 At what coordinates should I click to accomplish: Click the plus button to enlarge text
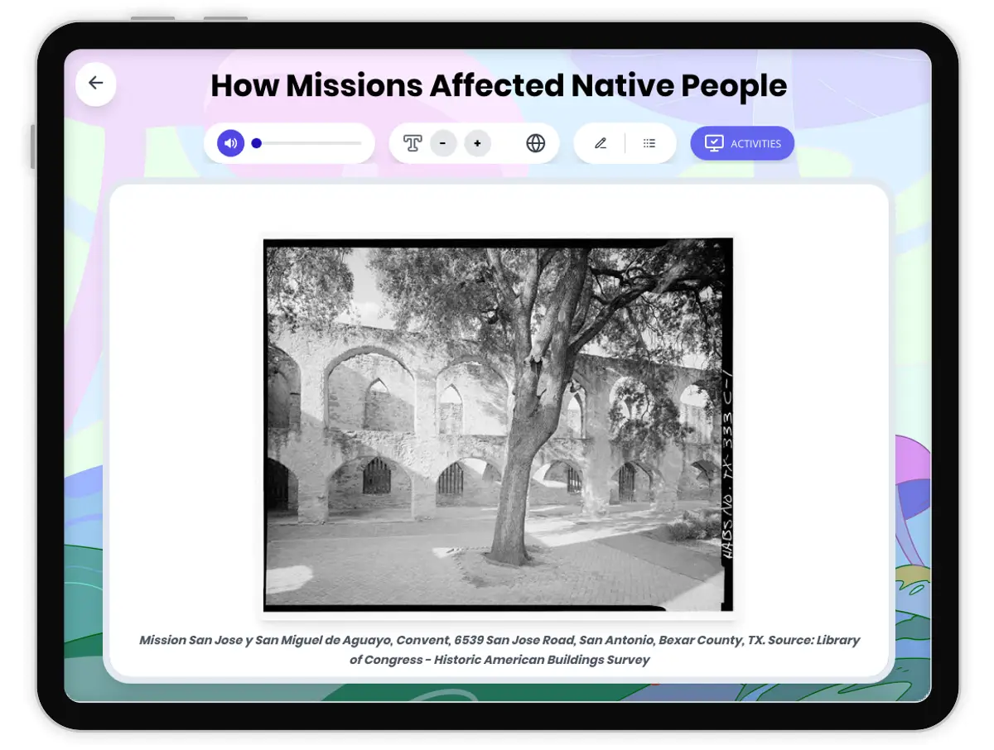[x=477, y=142]
